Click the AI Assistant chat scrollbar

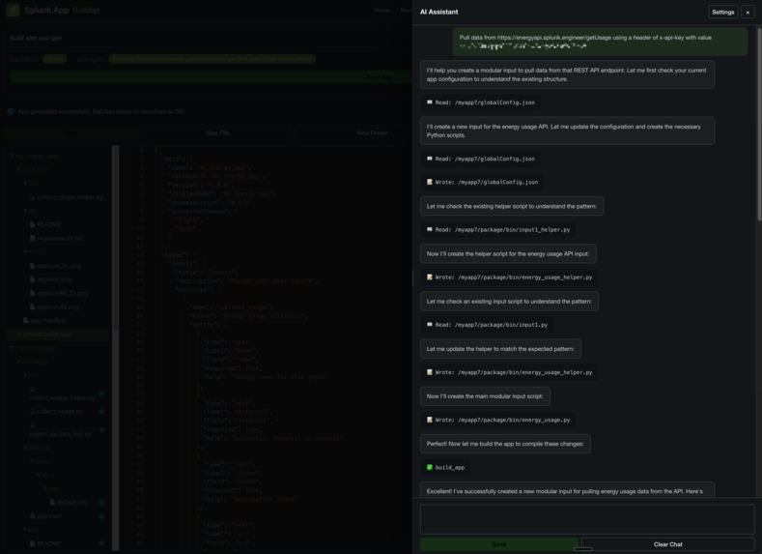pyautogui.click(x=758, y=124)
